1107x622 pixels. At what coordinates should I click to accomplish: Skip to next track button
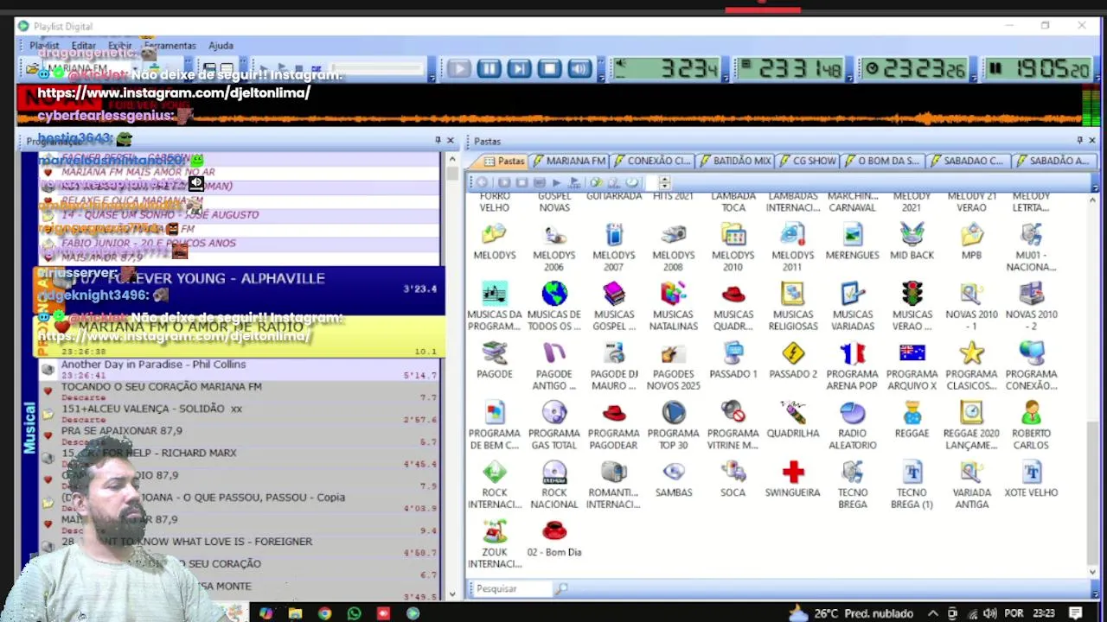(x=519, y=69)
